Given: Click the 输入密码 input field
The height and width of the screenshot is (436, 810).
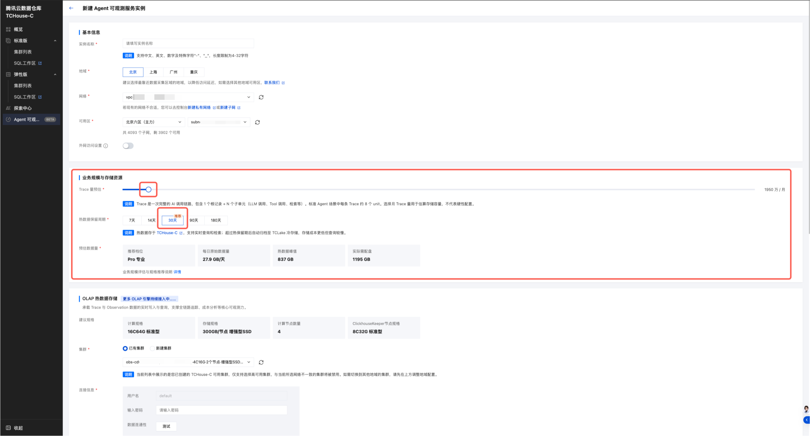Looking at the screenshot, I should click(221, 410).
